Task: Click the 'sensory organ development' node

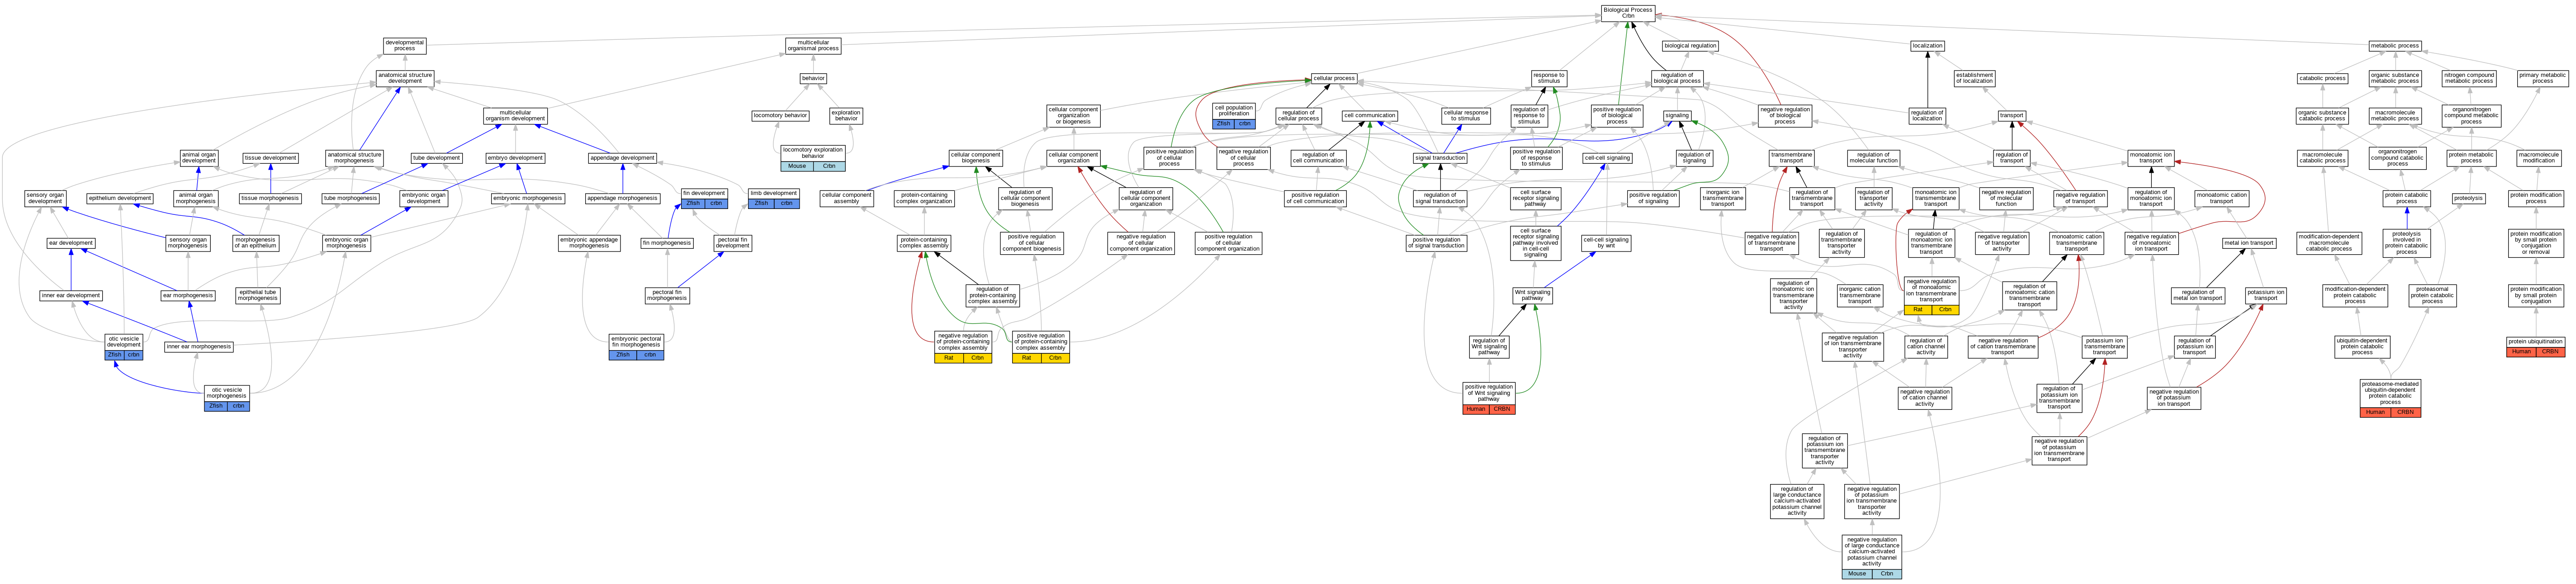Action: tap(45, 198)
